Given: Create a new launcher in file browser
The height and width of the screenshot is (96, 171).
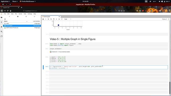Looking at the screenshot, I should click(x=9, y=17).
